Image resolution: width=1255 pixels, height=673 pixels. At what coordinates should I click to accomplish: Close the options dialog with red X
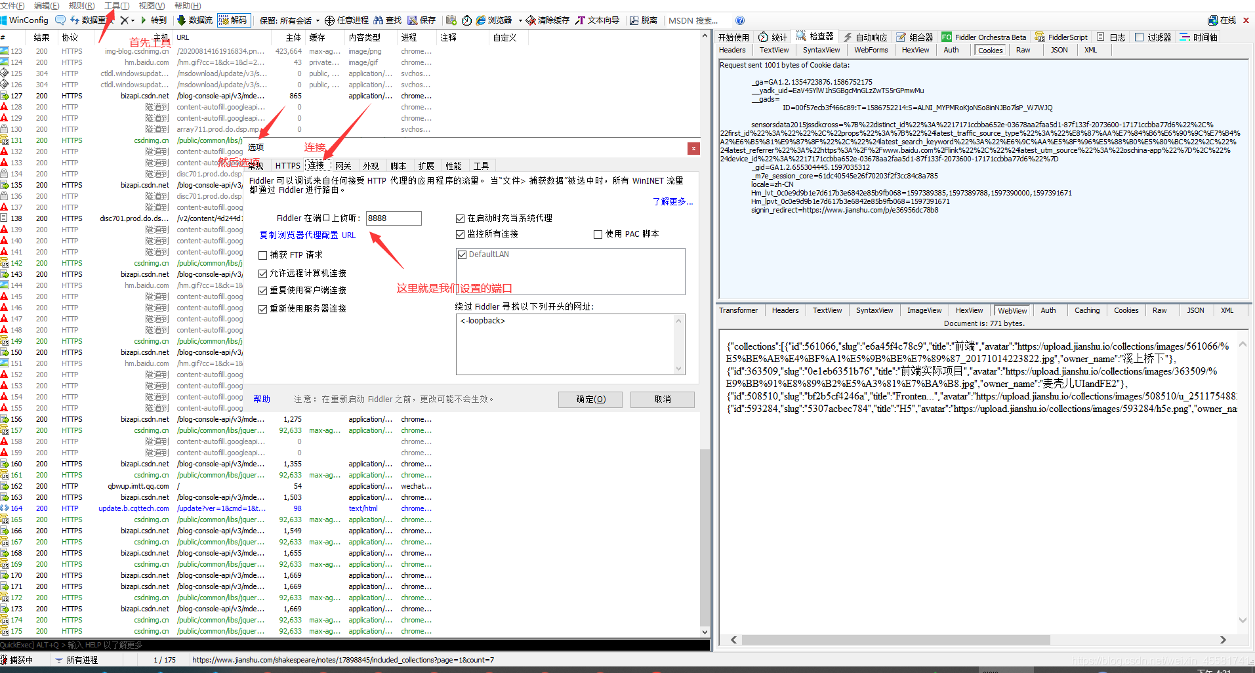693,148
